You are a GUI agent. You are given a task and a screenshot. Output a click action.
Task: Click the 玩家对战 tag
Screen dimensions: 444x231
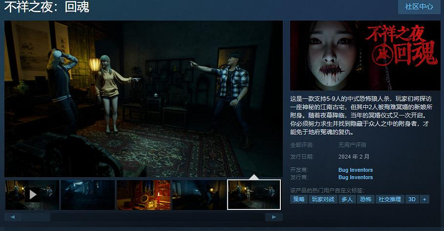pyautogui.click(x=323, y=199)
